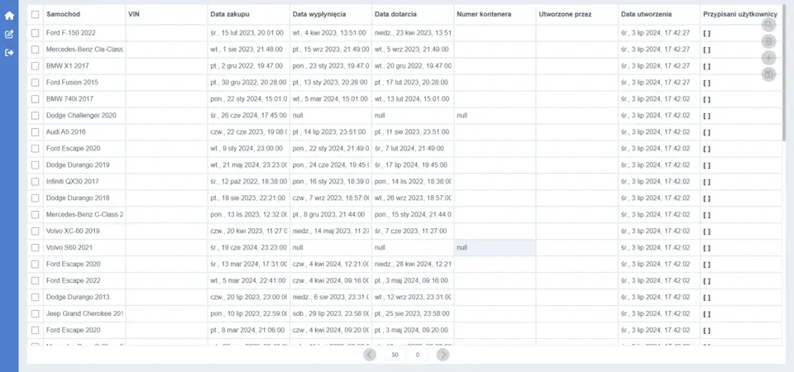
Task: Open the edit form icon in sidebar
Action: [x=9, y=34]
